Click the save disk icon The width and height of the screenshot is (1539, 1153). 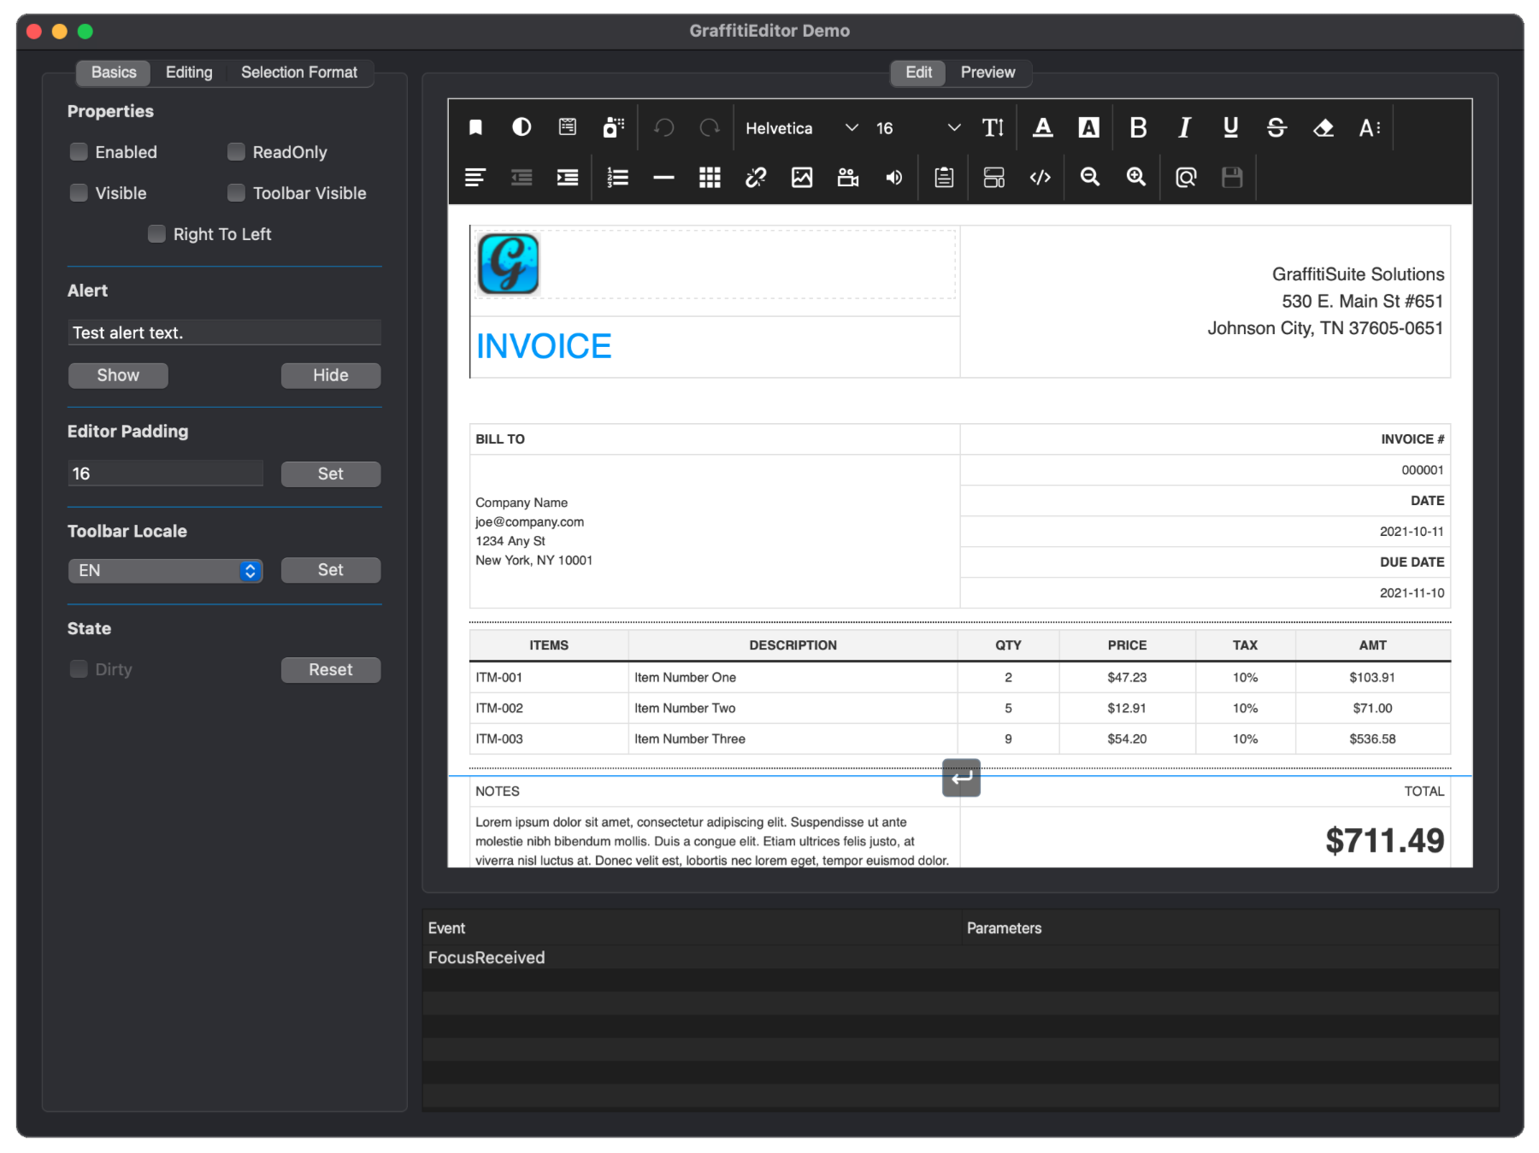1231,177
